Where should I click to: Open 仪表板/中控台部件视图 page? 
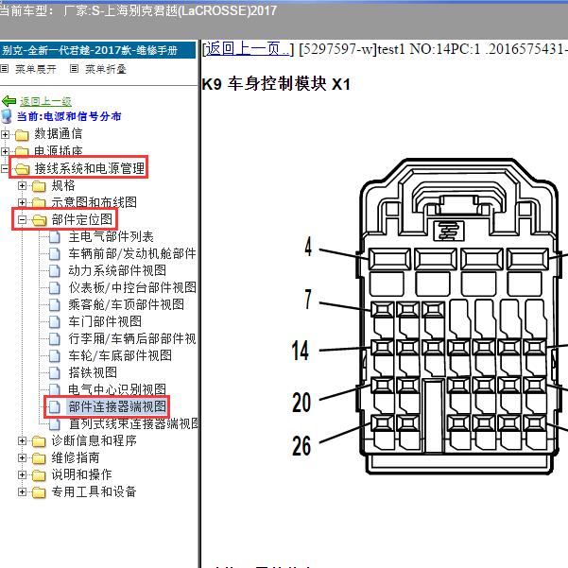(132, 287)
